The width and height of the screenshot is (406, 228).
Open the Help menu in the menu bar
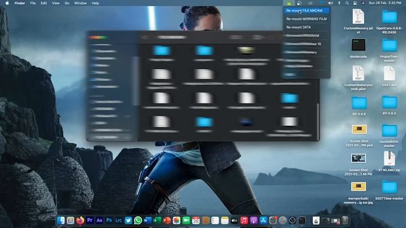(95, 3)
